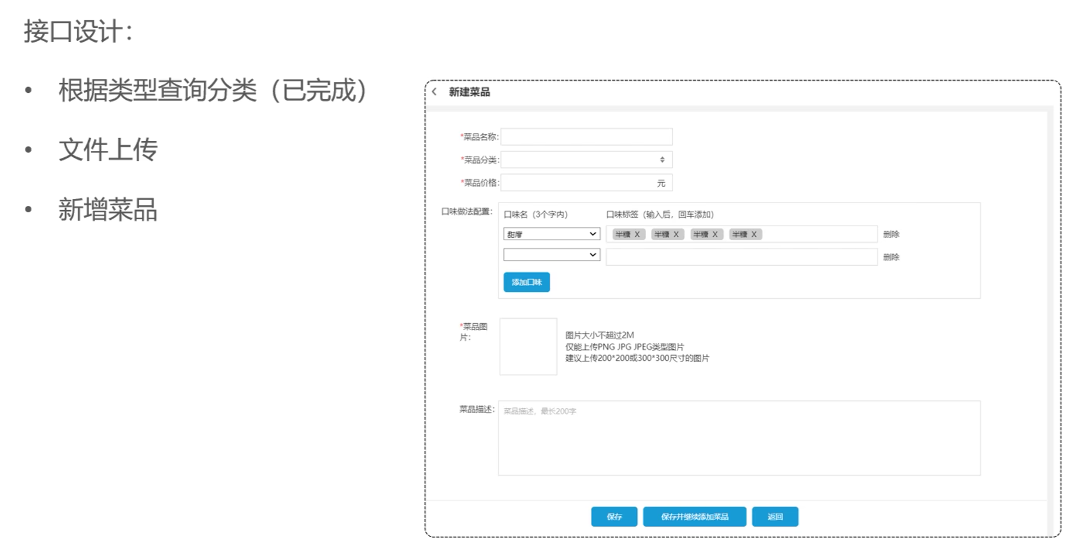The image size is (1072, 550).
Task: Focus the 菜品描述 text area
Action: [x=739, y=438]
